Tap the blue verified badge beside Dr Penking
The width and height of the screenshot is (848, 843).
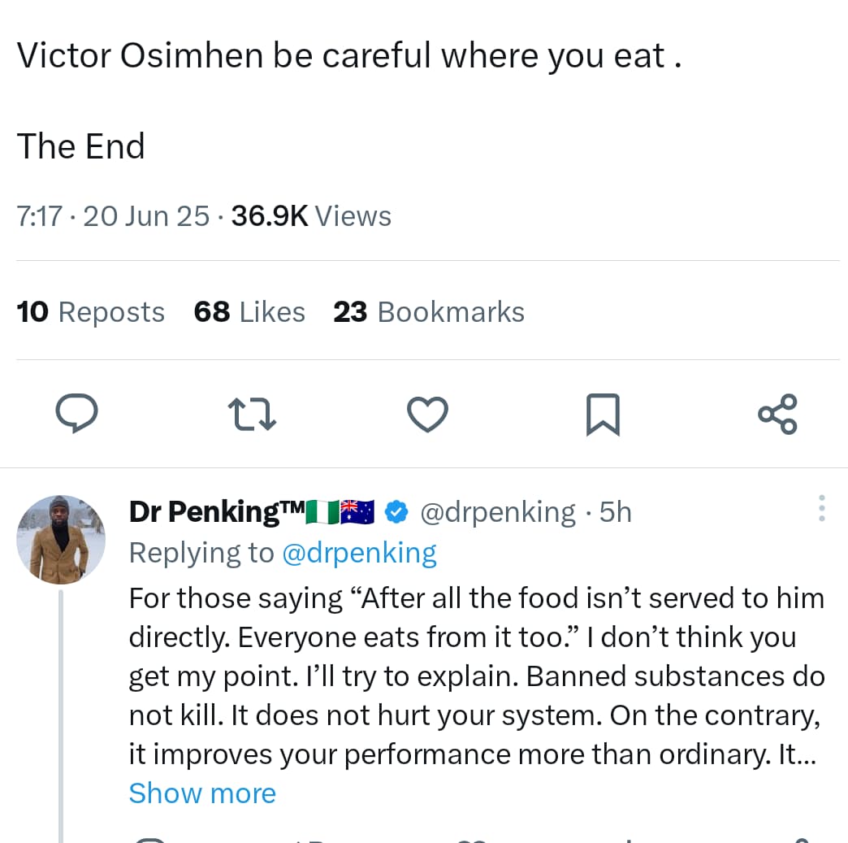tap(396, 512)
